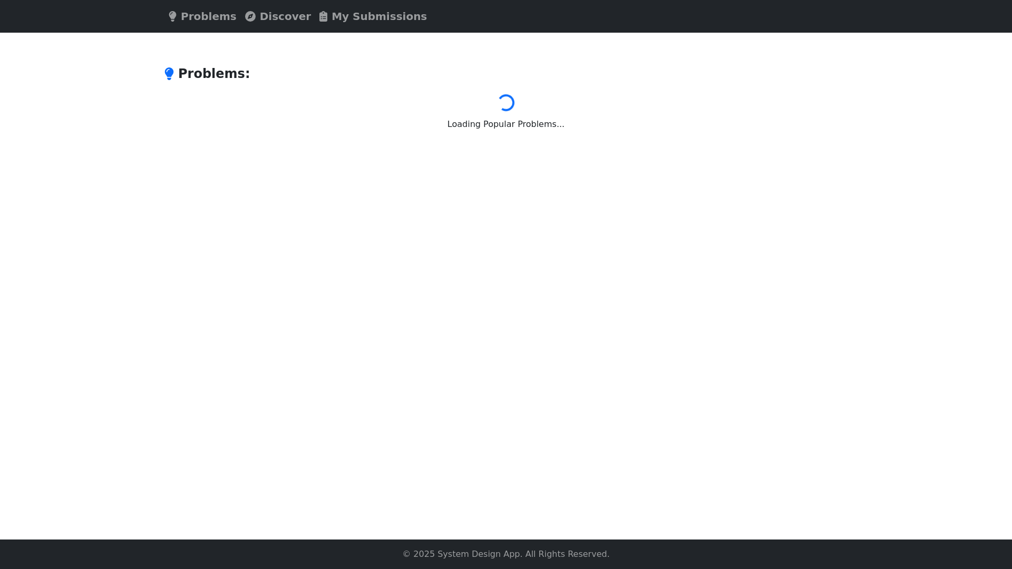Click the compass icon next to Discover
Screen dimensions: 1012x569
[250, 16]
